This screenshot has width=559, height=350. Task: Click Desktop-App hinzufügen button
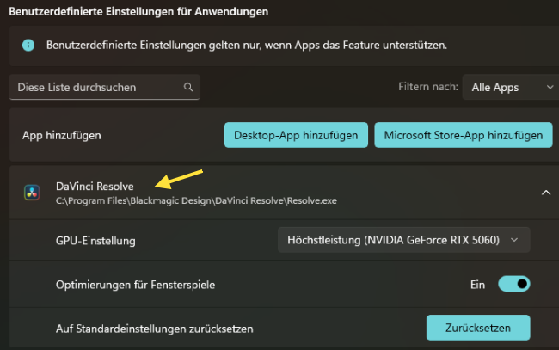click(x=296, y=135)
